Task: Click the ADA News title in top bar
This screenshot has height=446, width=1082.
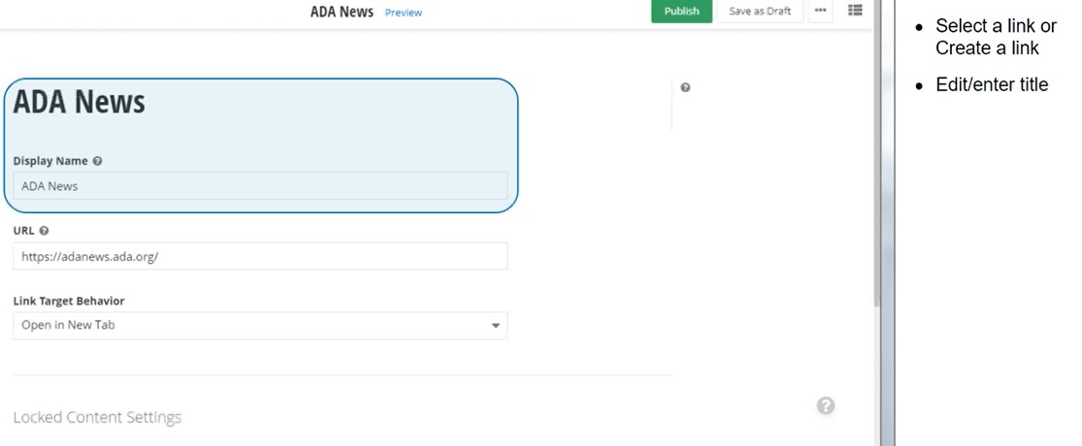Action: [342, 12]
